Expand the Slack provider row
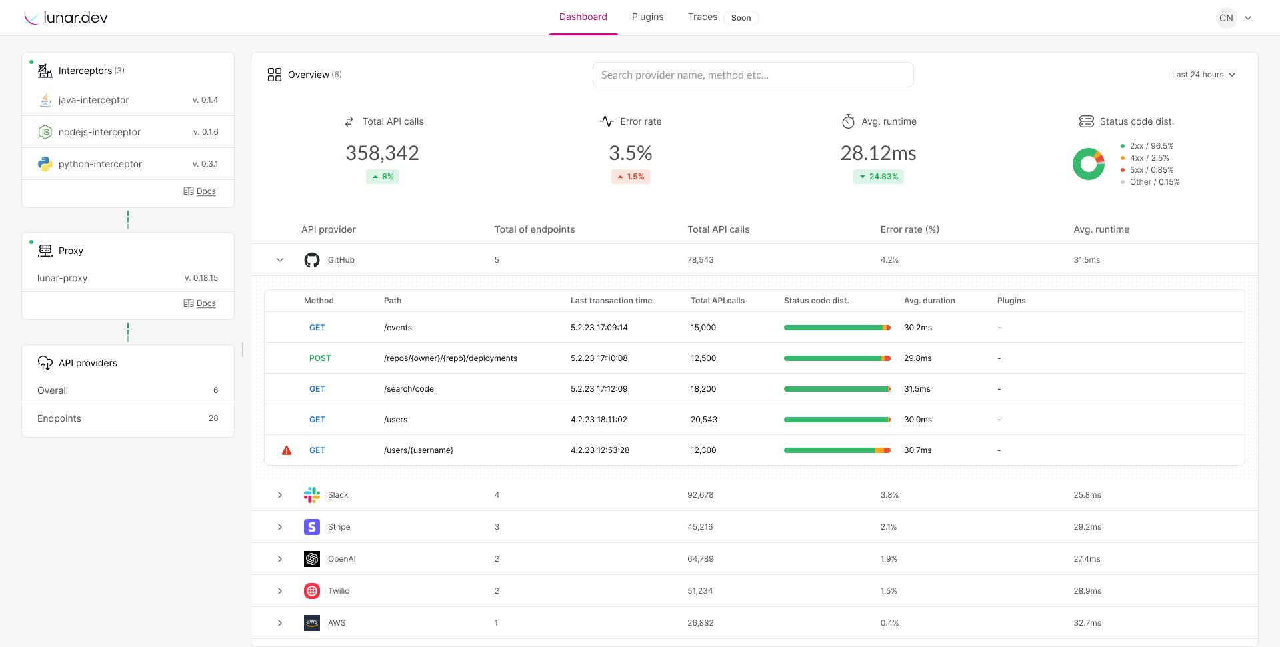 click(x=280, y=495)
